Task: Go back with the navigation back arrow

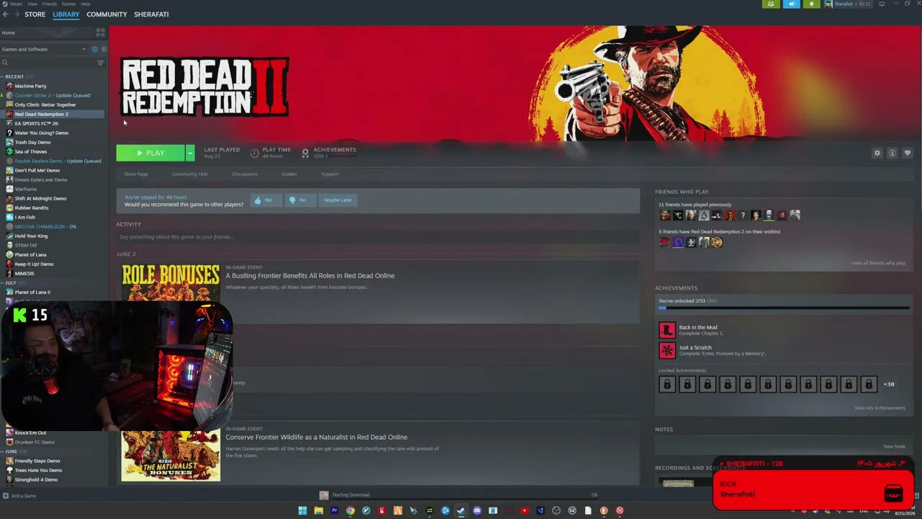Action: [5, 14]
